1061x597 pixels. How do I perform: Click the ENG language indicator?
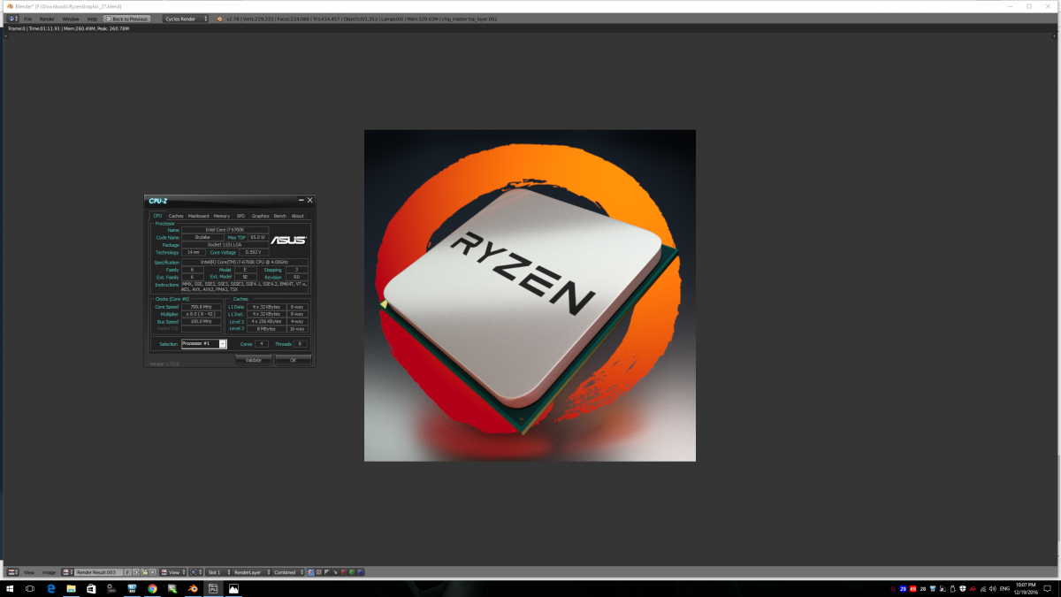1003,588
